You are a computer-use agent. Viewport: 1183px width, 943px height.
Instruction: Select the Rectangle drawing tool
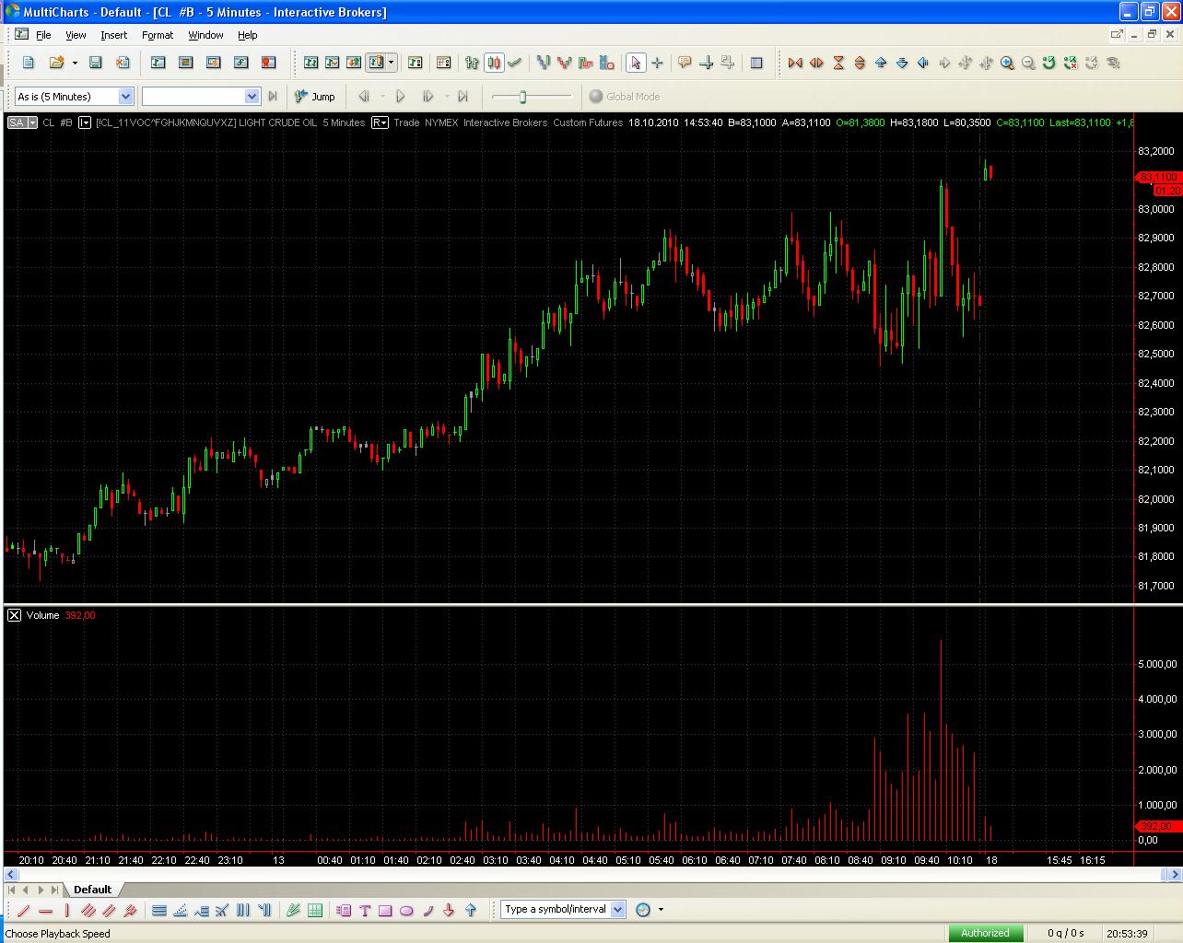tap(385, 911)
